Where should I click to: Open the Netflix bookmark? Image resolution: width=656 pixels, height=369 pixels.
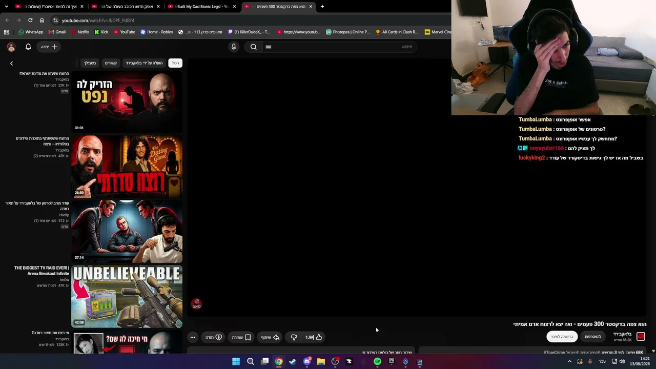point(79,32)
